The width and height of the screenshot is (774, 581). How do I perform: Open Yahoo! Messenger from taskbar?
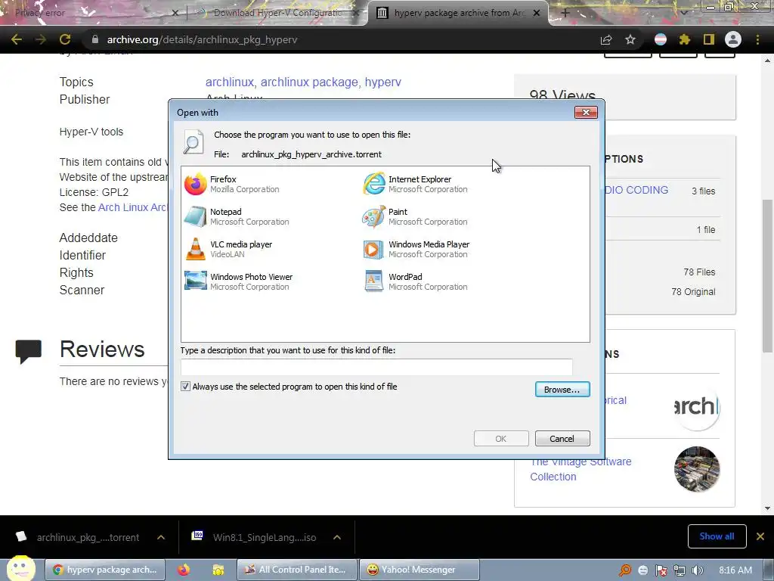pos(419,570)
